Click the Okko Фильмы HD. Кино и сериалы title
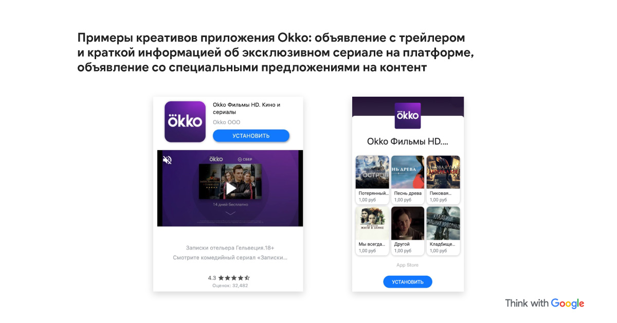This screenshot has height=323, width=617. (247, 108)
